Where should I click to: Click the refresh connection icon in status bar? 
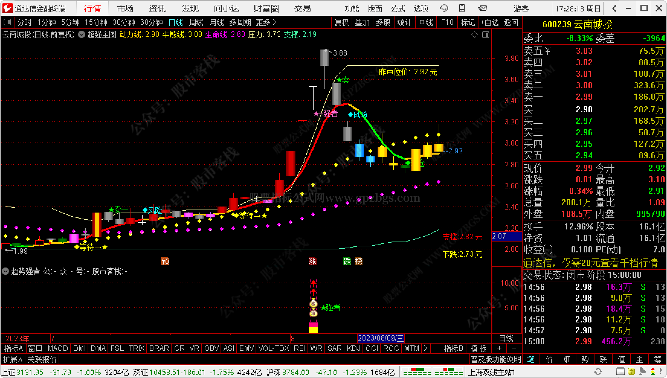click(x=598, y=372)
